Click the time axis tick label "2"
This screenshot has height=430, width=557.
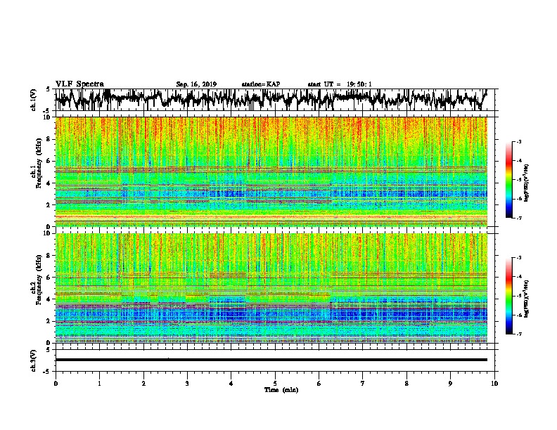pos(143,384)
